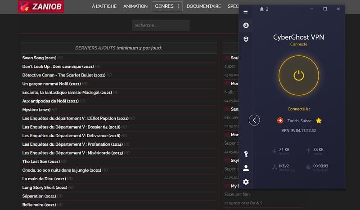Viewport: 360px width, 210px height.
Task: Expand server list with back arrow
Action: [254, 120]
